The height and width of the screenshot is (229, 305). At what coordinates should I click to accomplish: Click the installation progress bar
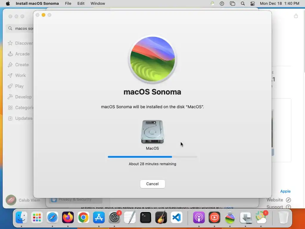152,157
